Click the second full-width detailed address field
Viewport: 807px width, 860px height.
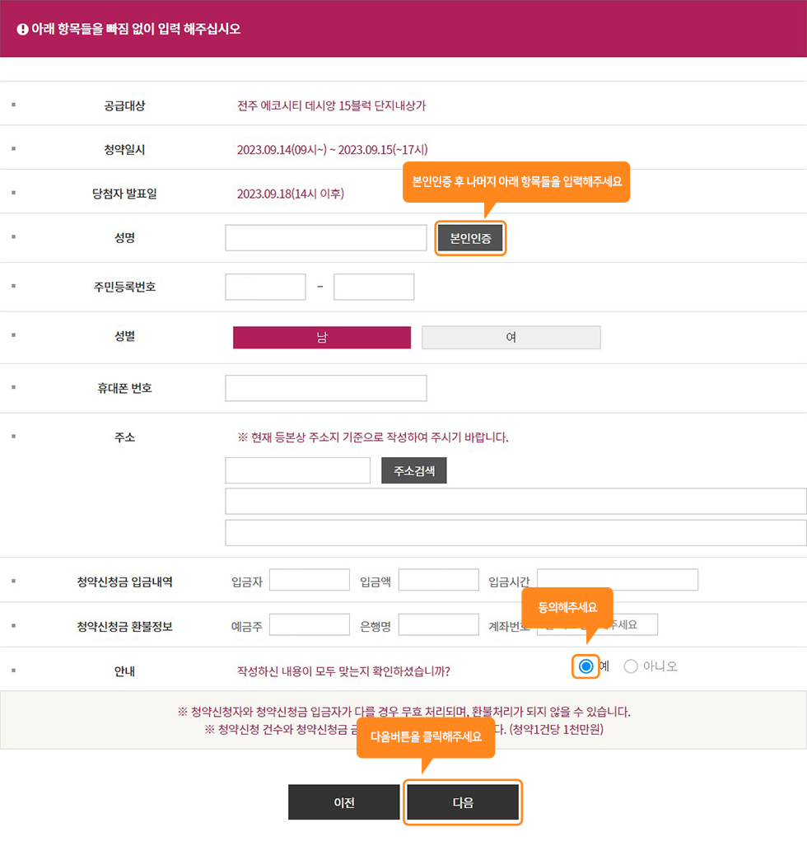(x=515, y=532)
